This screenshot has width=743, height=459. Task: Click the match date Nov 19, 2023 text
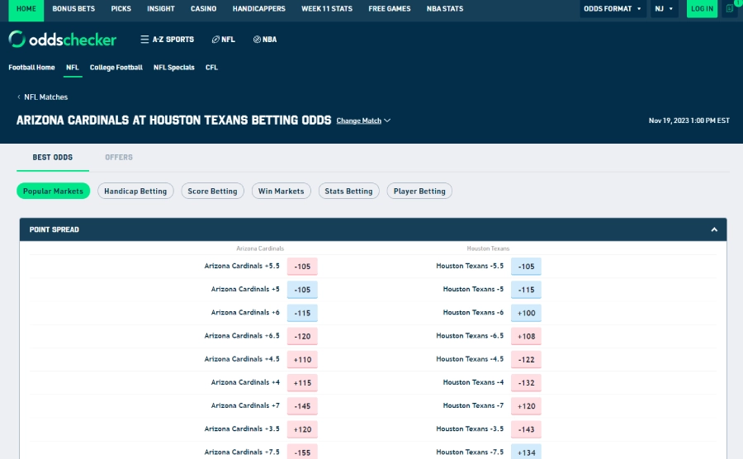(x=689, y=121)
